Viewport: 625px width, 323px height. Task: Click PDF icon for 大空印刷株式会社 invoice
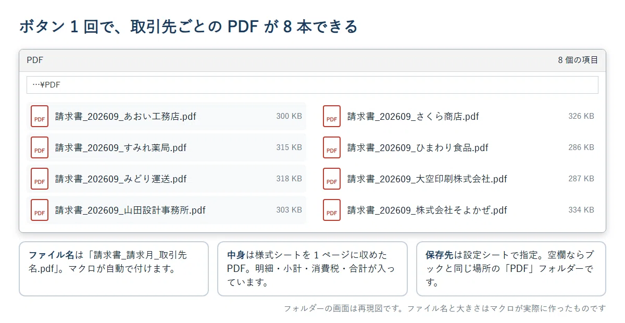pos(332,179)
